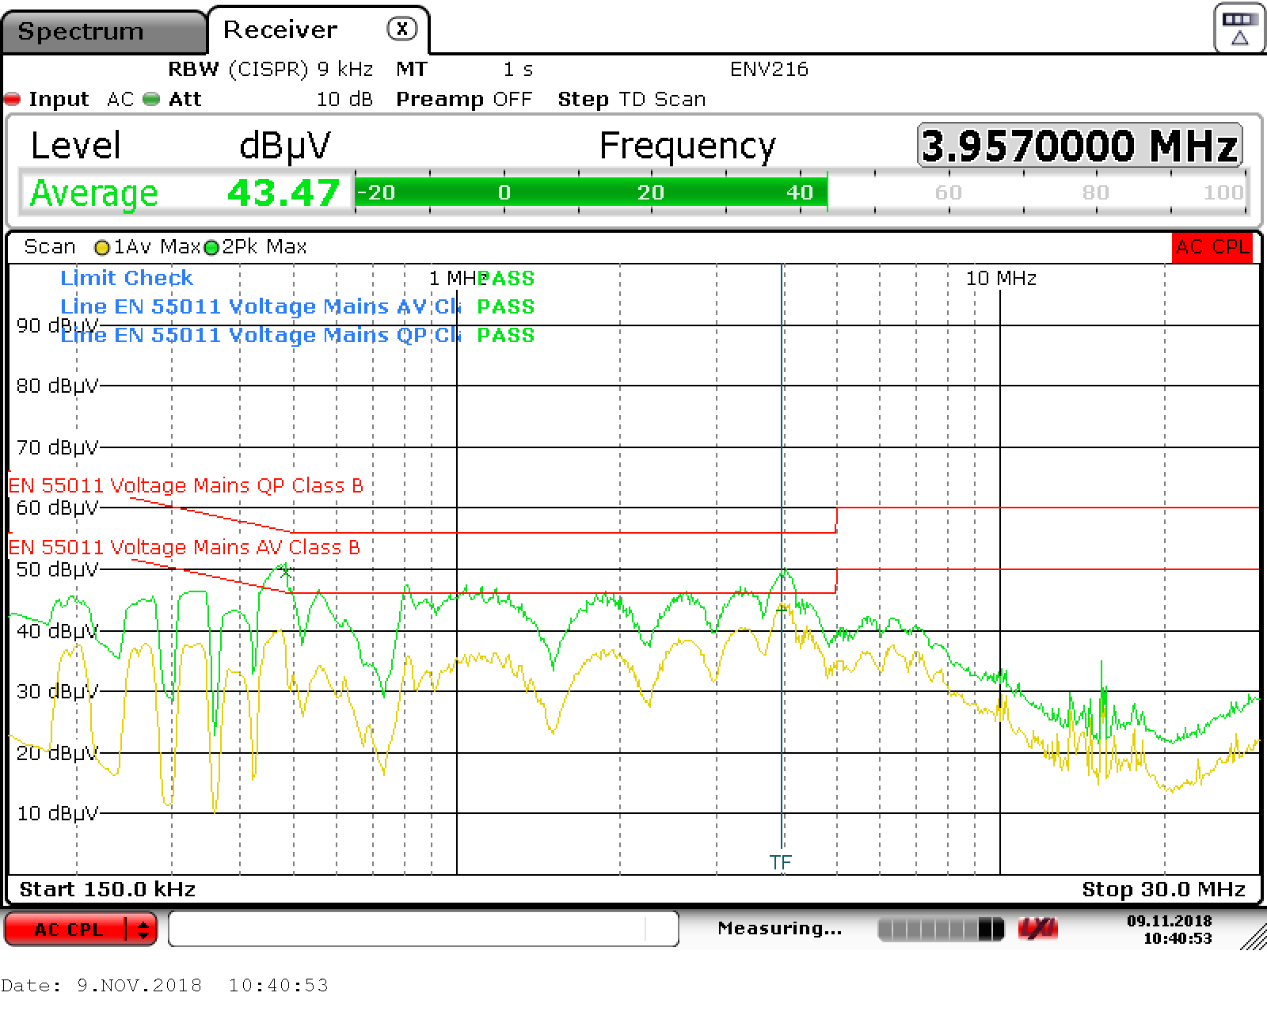Switch to the Spectrum tab

(x=103, y=32)
